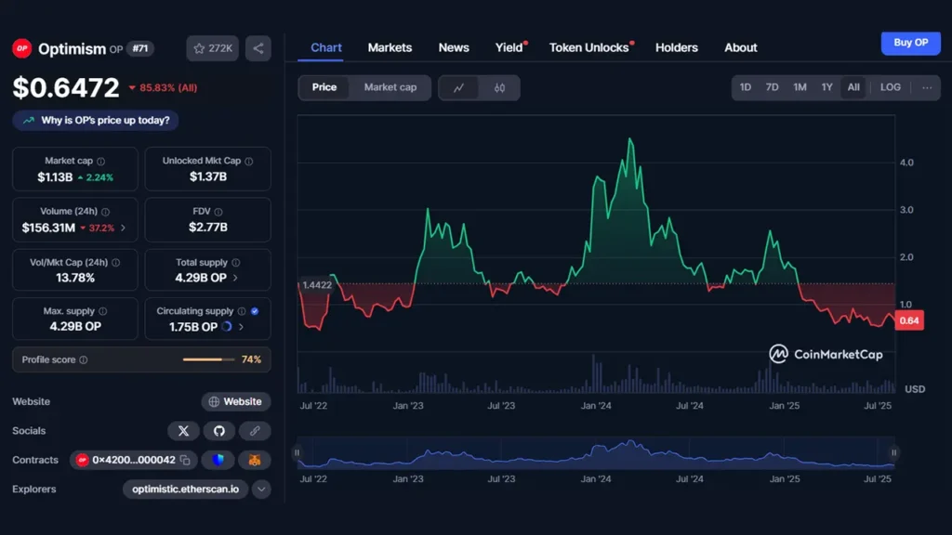Viewport: 952px width, 535px height.
Task: Select the Price chart toggle
Action: 324,87
